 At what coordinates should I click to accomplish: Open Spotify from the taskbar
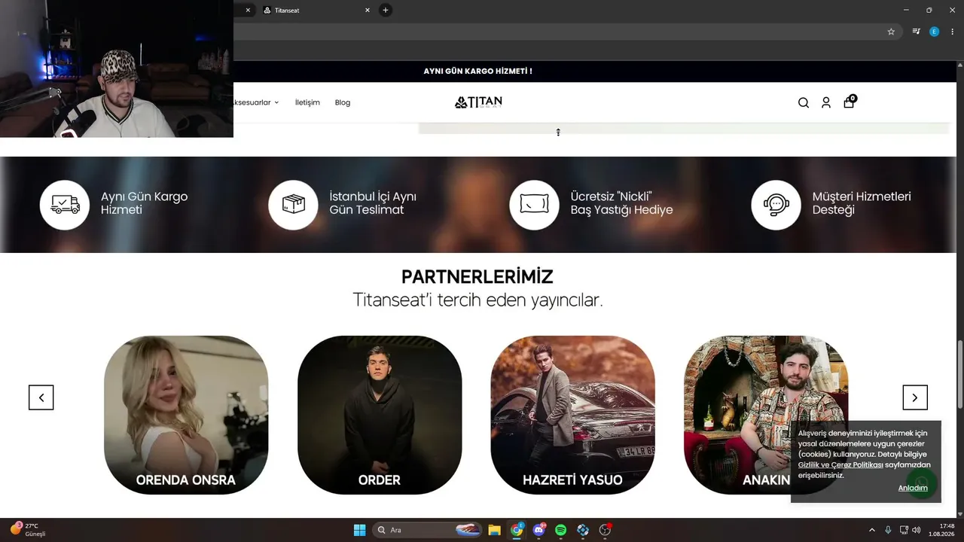click(x=560, y=530)
